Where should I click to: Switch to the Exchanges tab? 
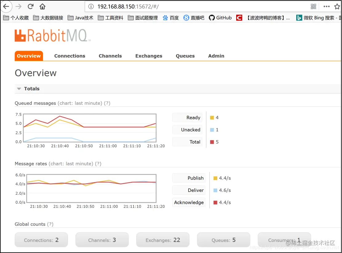149,56
